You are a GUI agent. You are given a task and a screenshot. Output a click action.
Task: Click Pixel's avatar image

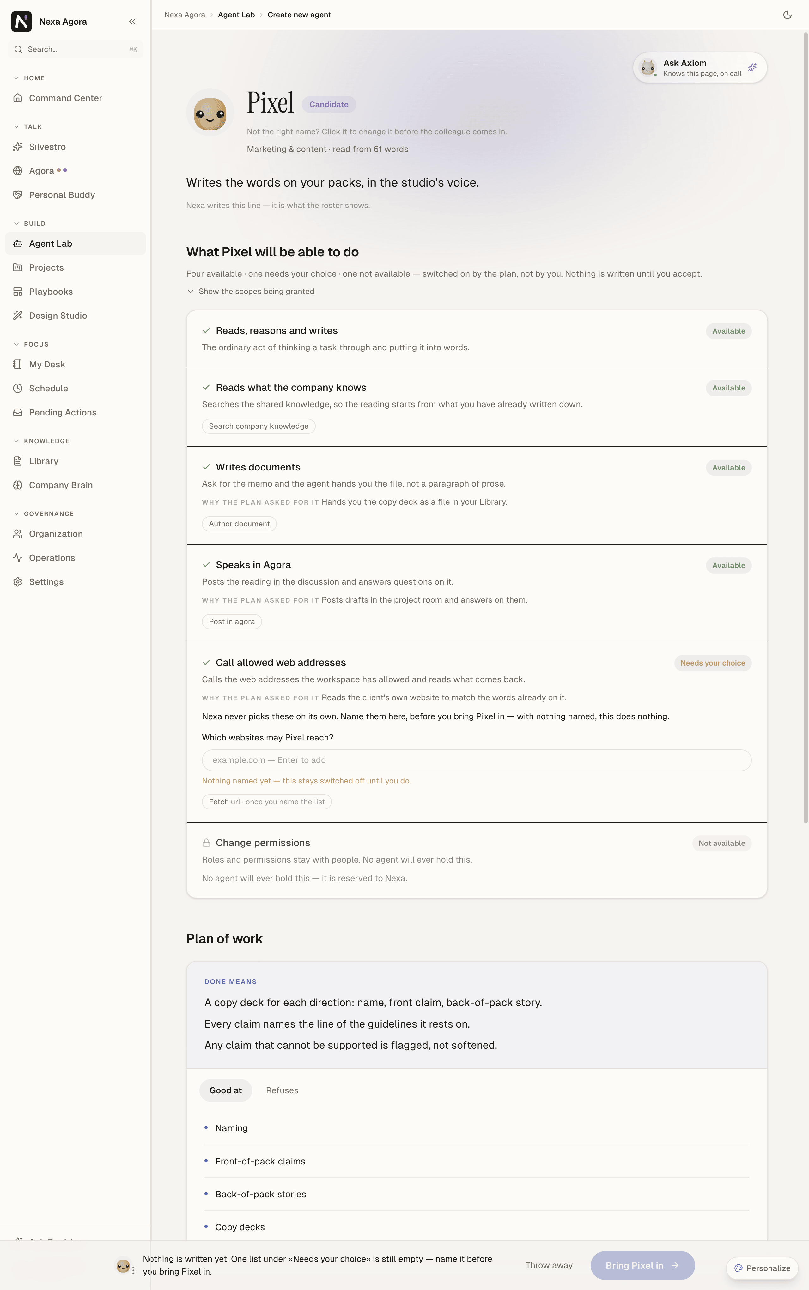pos(210,113)
